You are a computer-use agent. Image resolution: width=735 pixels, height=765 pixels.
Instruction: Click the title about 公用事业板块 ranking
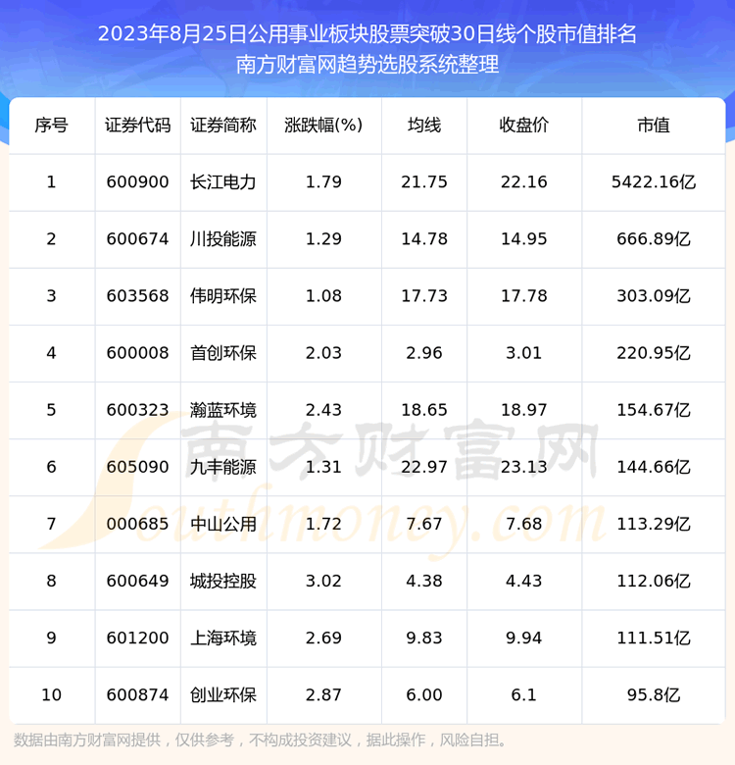pos(367,35)
